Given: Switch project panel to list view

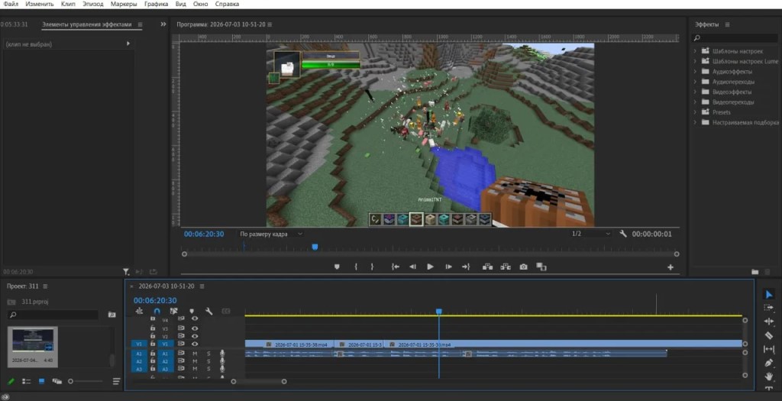Looking at the screenshot, I should 27,381.
